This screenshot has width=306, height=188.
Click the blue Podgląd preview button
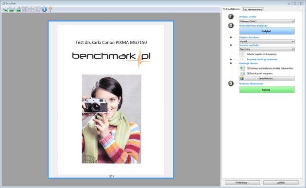267,31
